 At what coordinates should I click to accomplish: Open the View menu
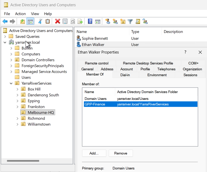[35, 14]
